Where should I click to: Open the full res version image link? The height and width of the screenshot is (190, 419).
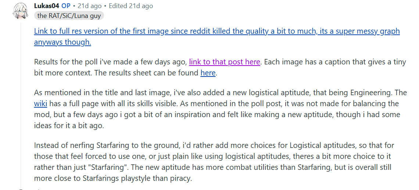coord(217,31)
